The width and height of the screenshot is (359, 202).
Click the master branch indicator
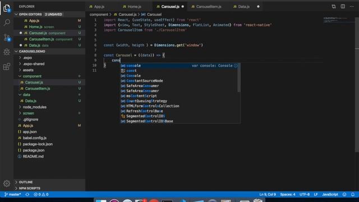13,195
